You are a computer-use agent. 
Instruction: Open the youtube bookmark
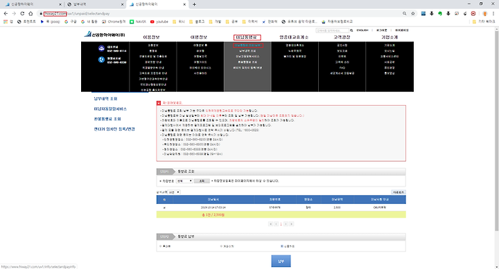[x=159, y=21]
